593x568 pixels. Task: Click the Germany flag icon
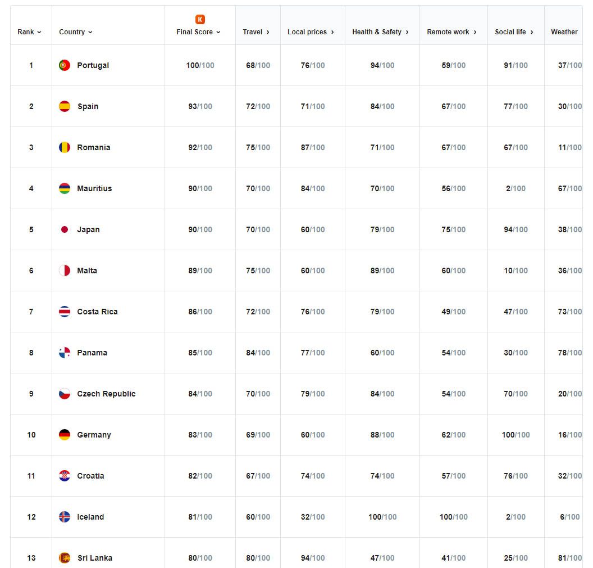point(65,435)
